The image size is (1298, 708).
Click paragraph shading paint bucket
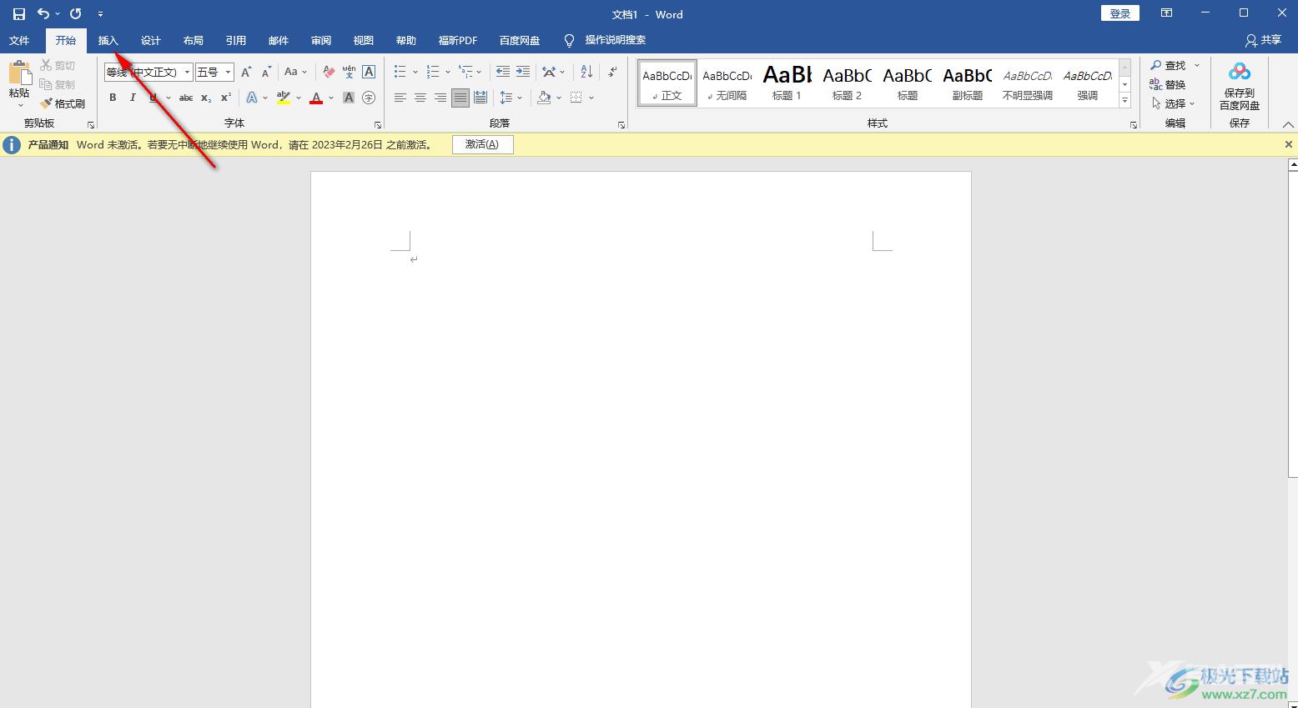pos(544,98)
